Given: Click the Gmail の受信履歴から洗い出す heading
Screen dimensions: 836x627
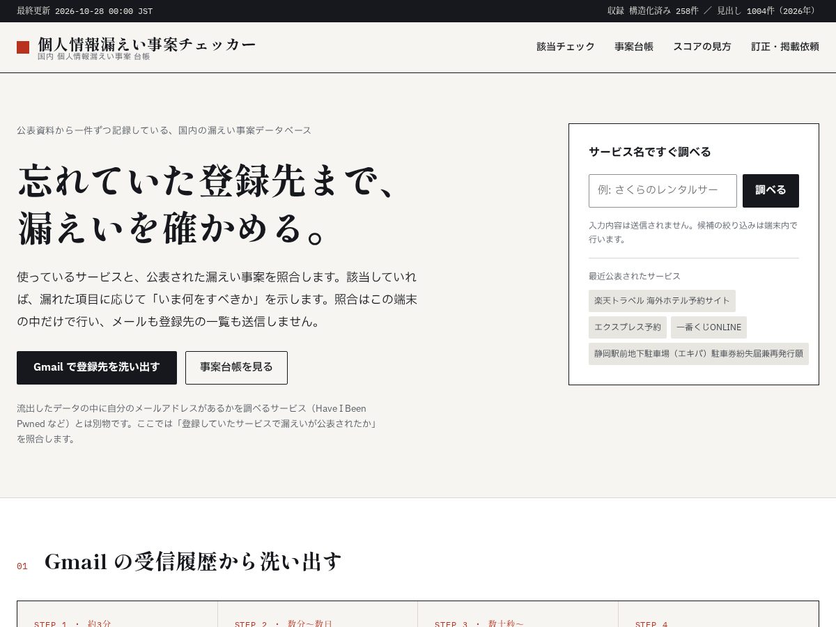Looking at the screenshot, I should coord(194,562).
